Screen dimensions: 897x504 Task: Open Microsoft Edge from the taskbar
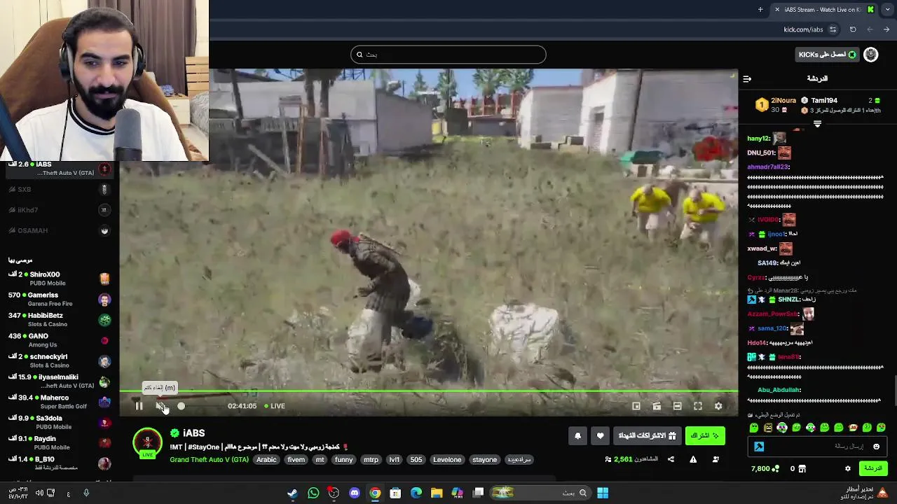point(416,493)
